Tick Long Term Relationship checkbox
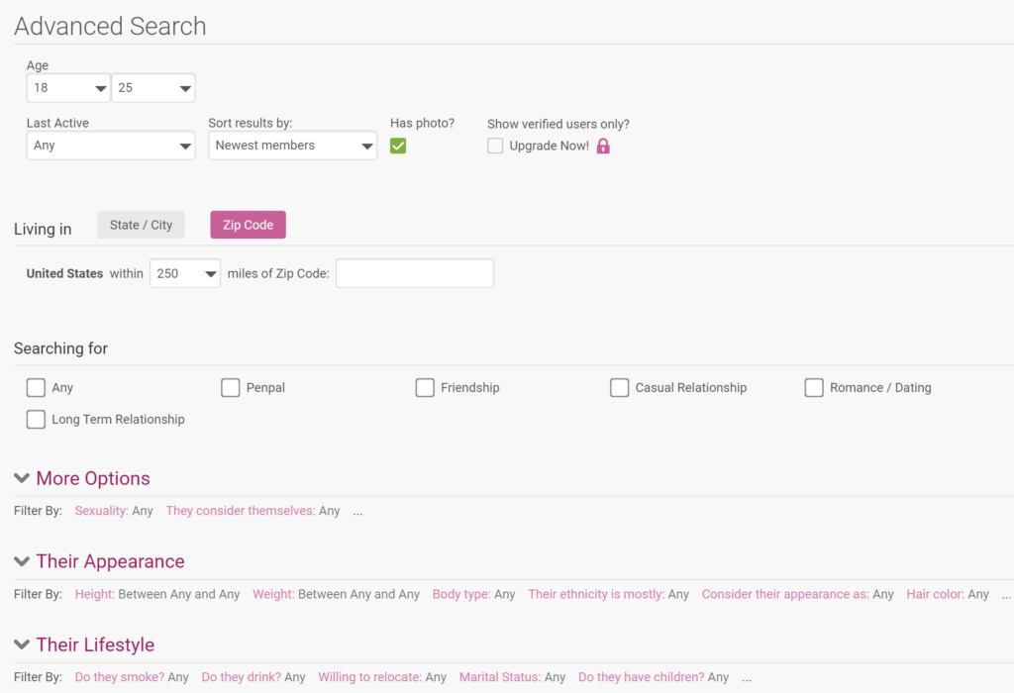1014x693 pixels. point(37,420)
